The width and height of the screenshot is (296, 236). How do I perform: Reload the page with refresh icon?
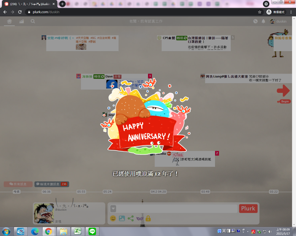(x=20, y=12)
